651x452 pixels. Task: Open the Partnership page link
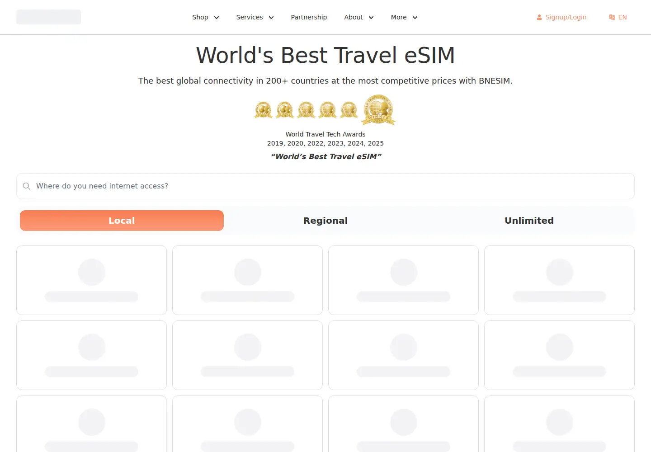309,17
